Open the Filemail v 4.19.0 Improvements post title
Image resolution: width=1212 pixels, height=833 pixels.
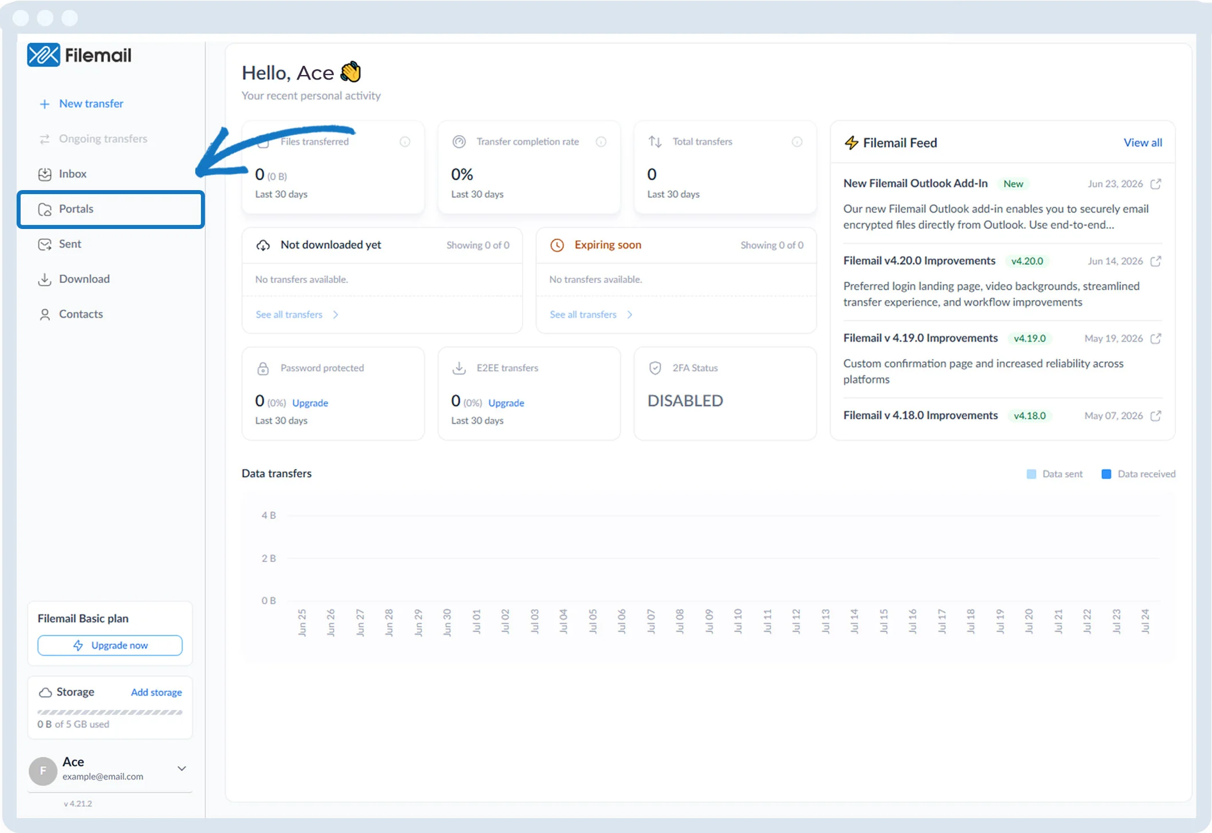point(921,338)
